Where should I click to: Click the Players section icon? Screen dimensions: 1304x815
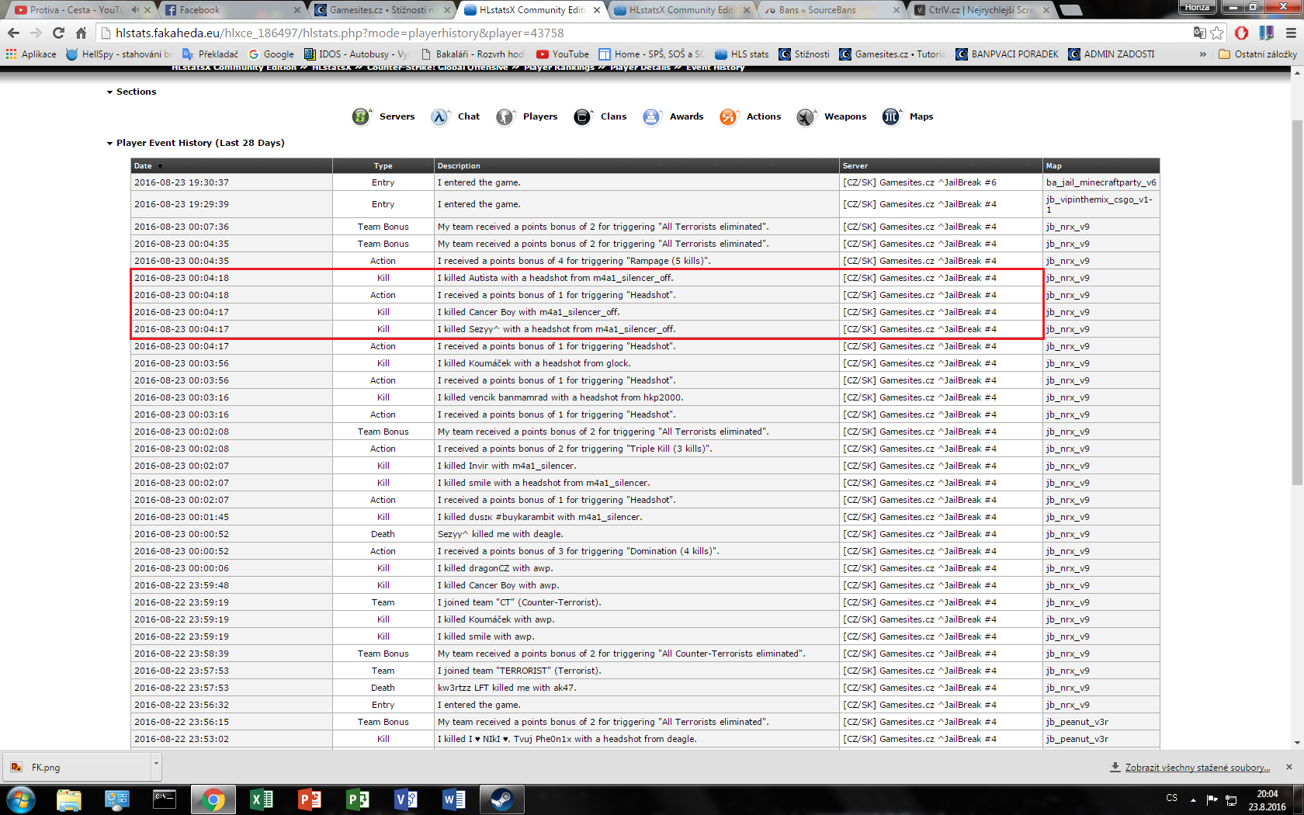click(505, 116)
